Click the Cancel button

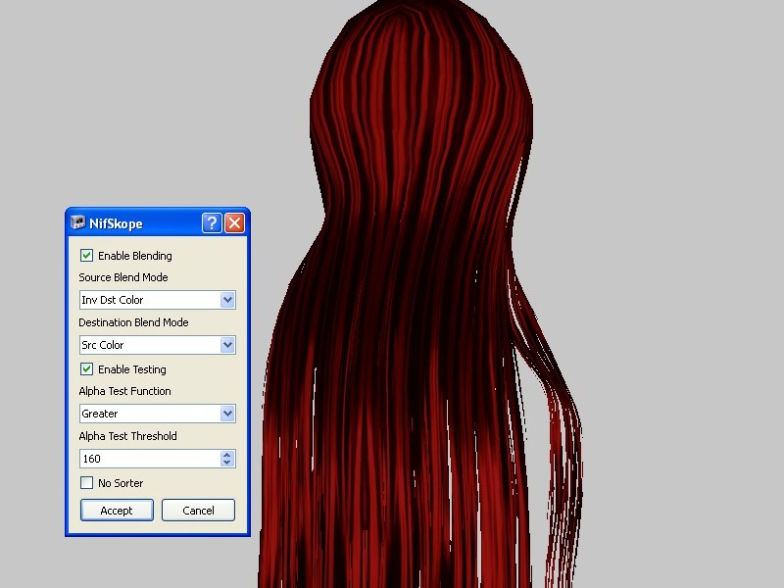(x=198, y=510)
